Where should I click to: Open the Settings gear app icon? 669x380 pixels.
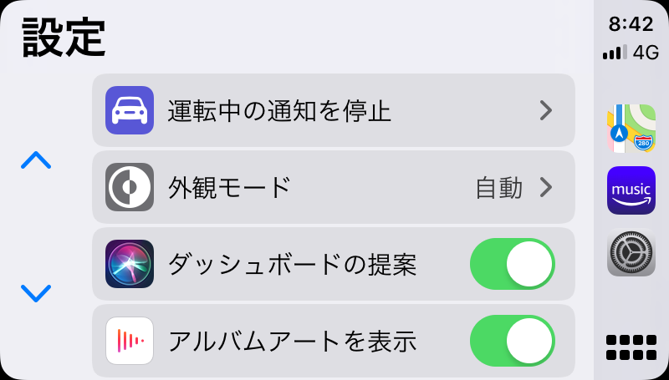point(631,252)
